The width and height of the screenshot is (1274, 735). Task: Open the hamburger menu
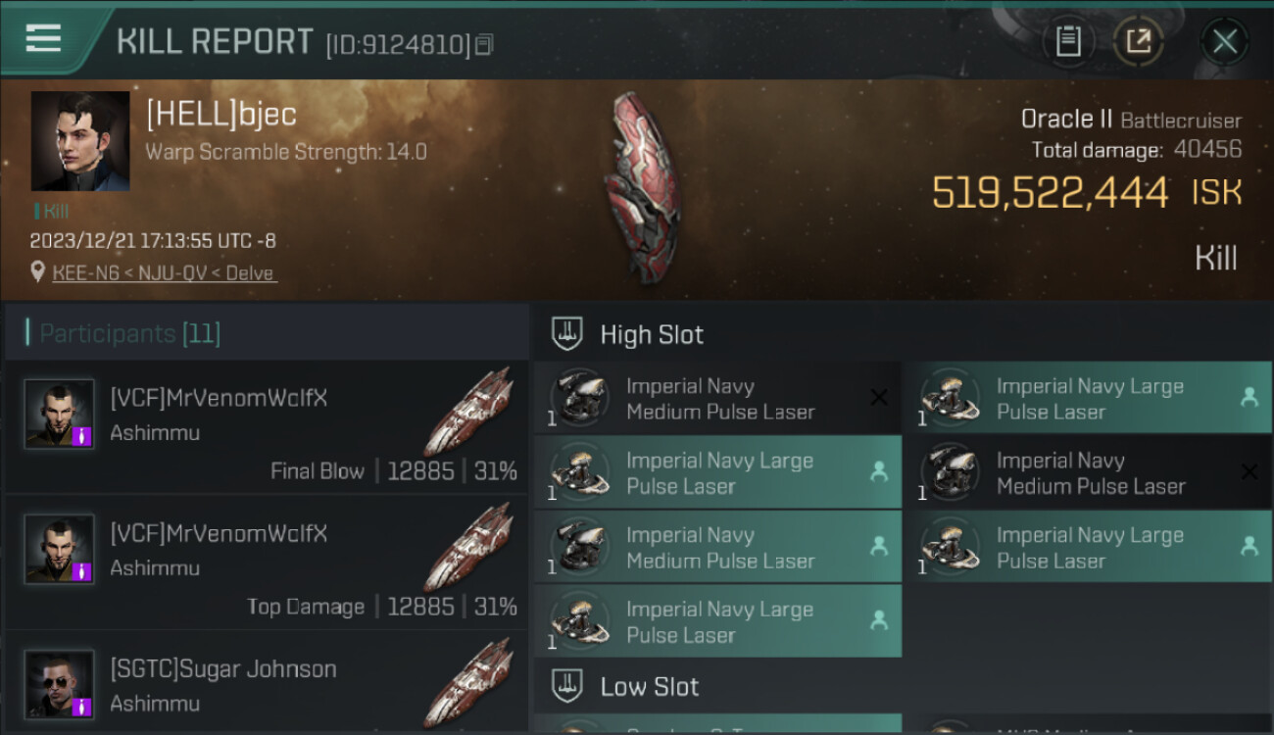tap(43, 38)
